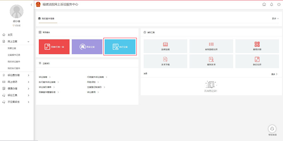Click the 诉讼费办理 sidebar icon

pyautogui.click(x=4, y=75)
